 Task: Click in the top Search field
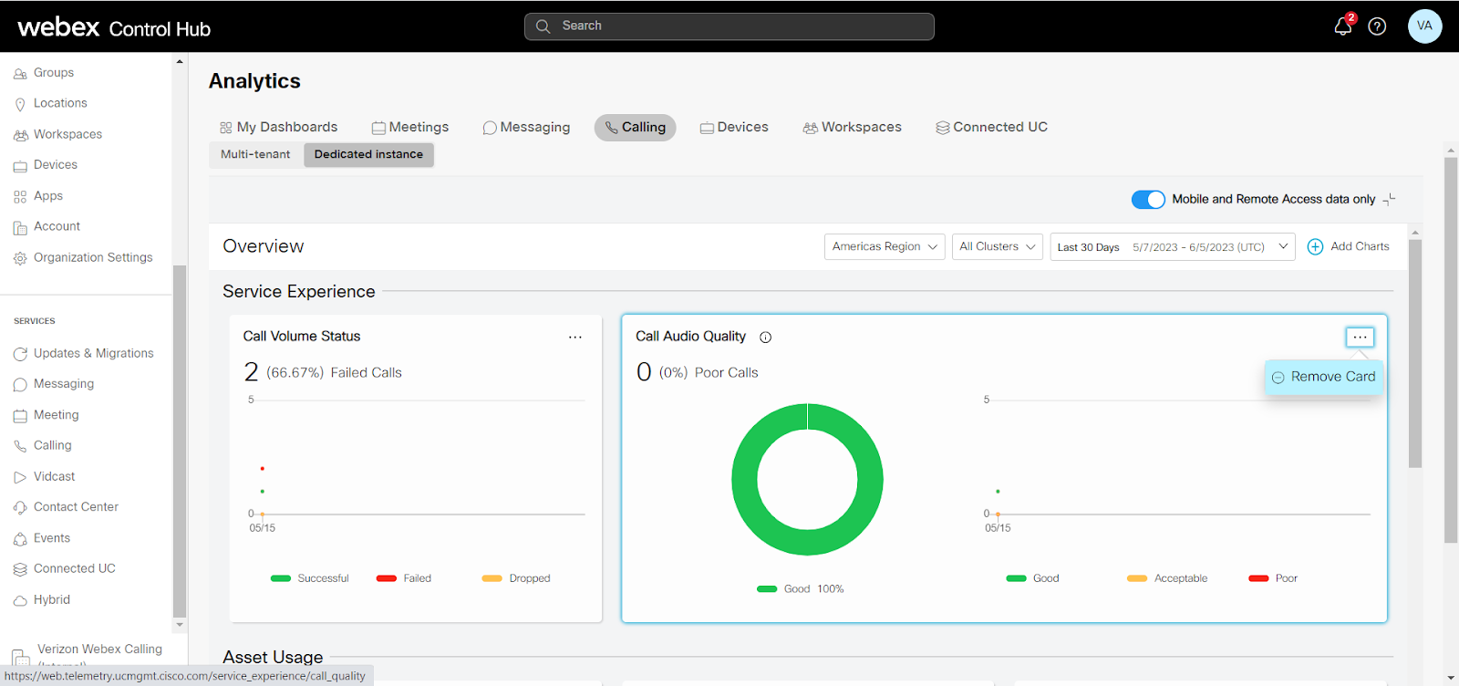729,26
